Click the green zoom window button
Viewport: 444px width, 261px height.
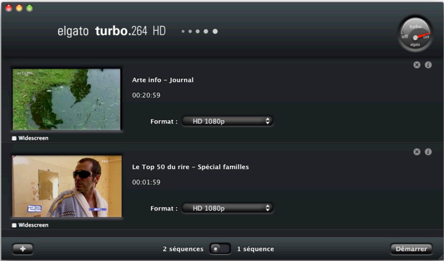tap(30, 8)
